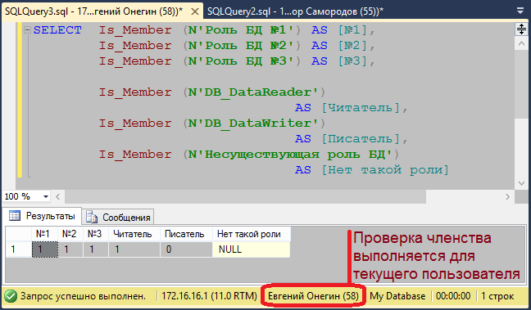Select the №1 cell in row 1
Viewport: 531px width, 310px height.
pyautogui.click(x=45, y=249)
